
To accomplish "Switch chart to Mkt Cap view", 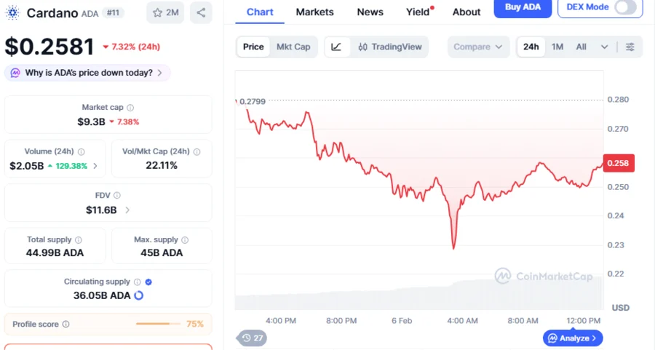I will (x=293, y=47).
